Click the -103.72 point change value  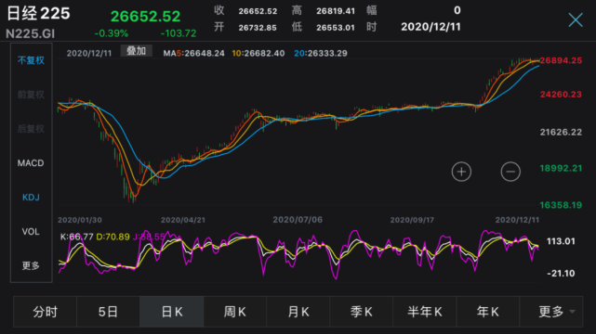pyautogui.click(x=179, y=33)
